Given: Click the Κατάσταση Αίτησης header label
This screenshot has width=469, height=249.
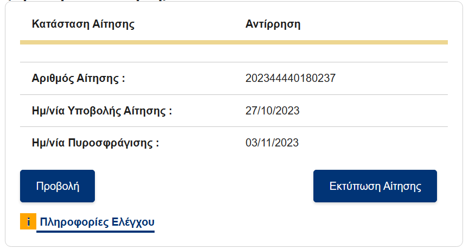Looking at the screenshot, I should (83, 24).
